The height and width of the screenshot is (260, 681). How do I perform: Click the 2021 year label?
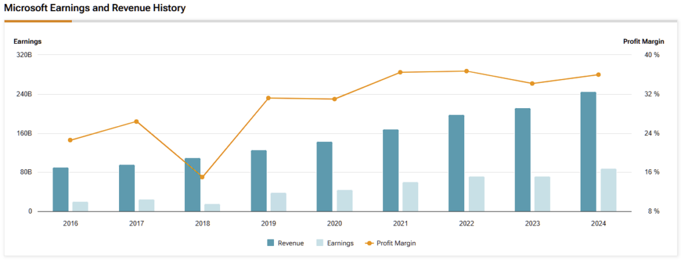click(x=400, y=224)
